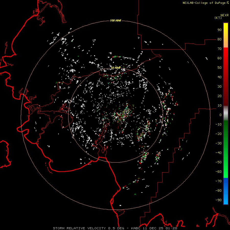
Task: Click the 70 value on the velocity scale
Action: (x=220, y=49)
